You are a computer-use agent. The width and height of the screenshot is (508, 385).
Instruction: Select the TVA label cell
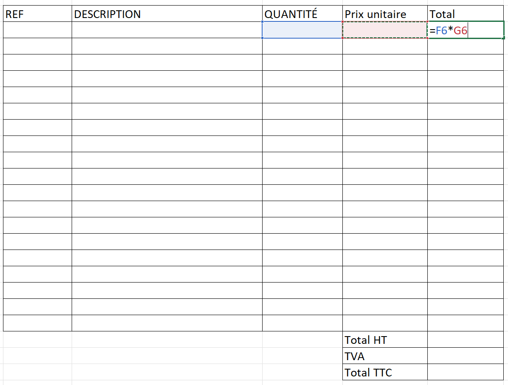(x=385, y=356)
